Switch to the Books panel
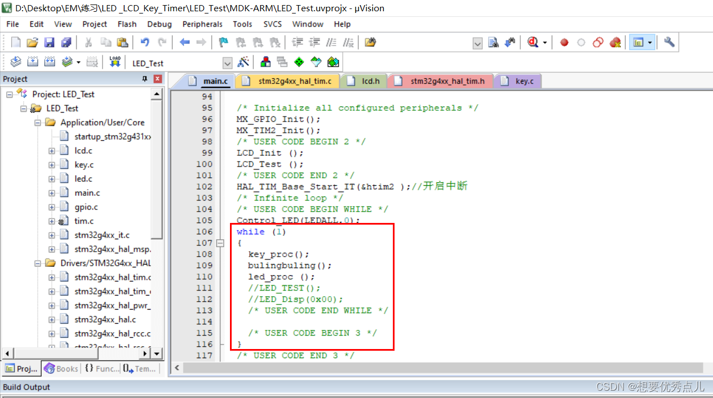 pyautogui.click(x=61, y=368)
